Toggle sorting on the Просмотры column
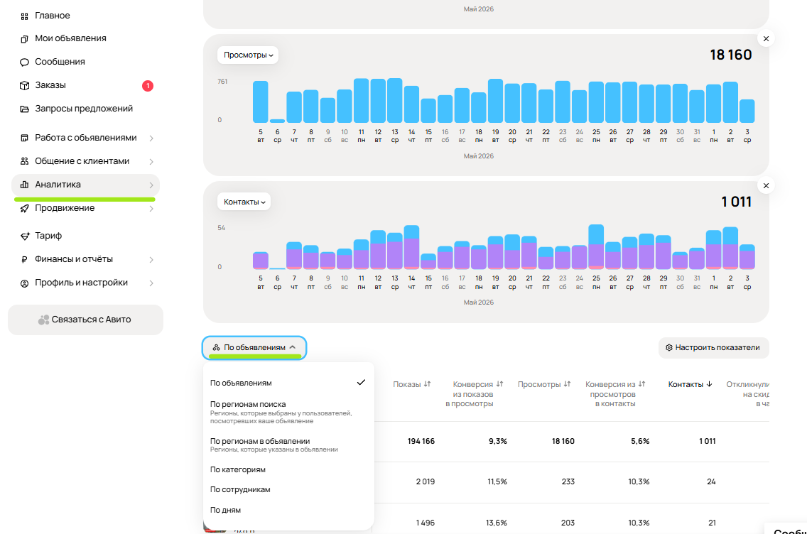Viewport: 807px width, 534px height. (544, 384)
